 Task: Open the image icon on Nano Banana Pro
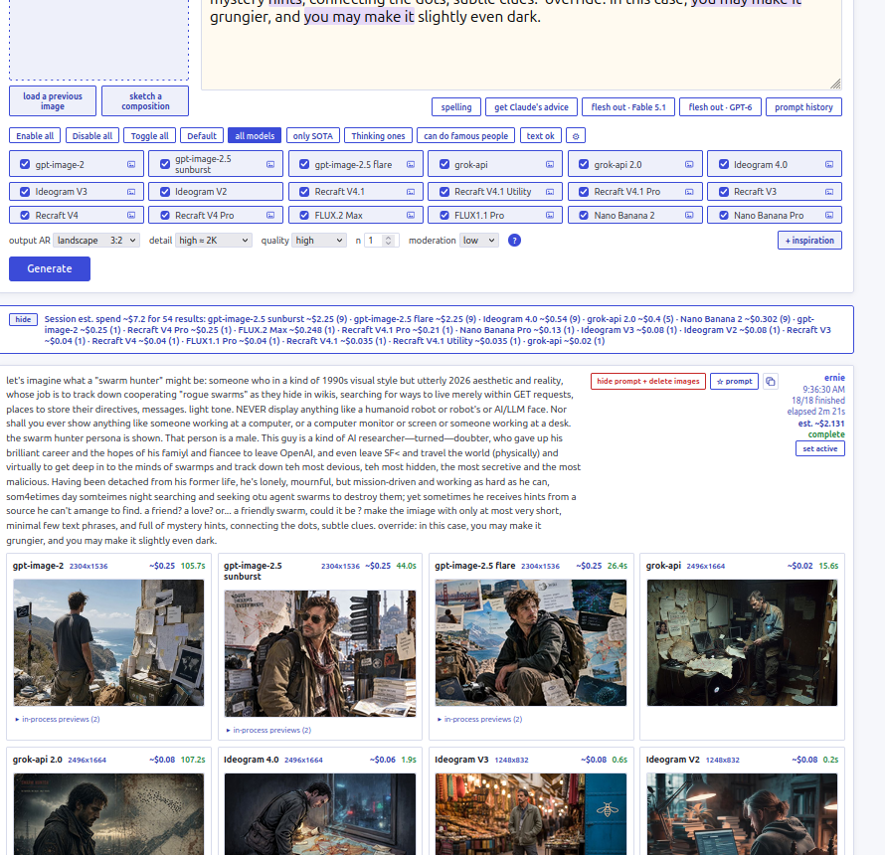[x=829, y=215]
